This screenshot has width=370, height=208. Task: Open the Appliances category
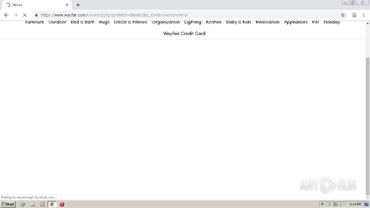pos(296,22)
